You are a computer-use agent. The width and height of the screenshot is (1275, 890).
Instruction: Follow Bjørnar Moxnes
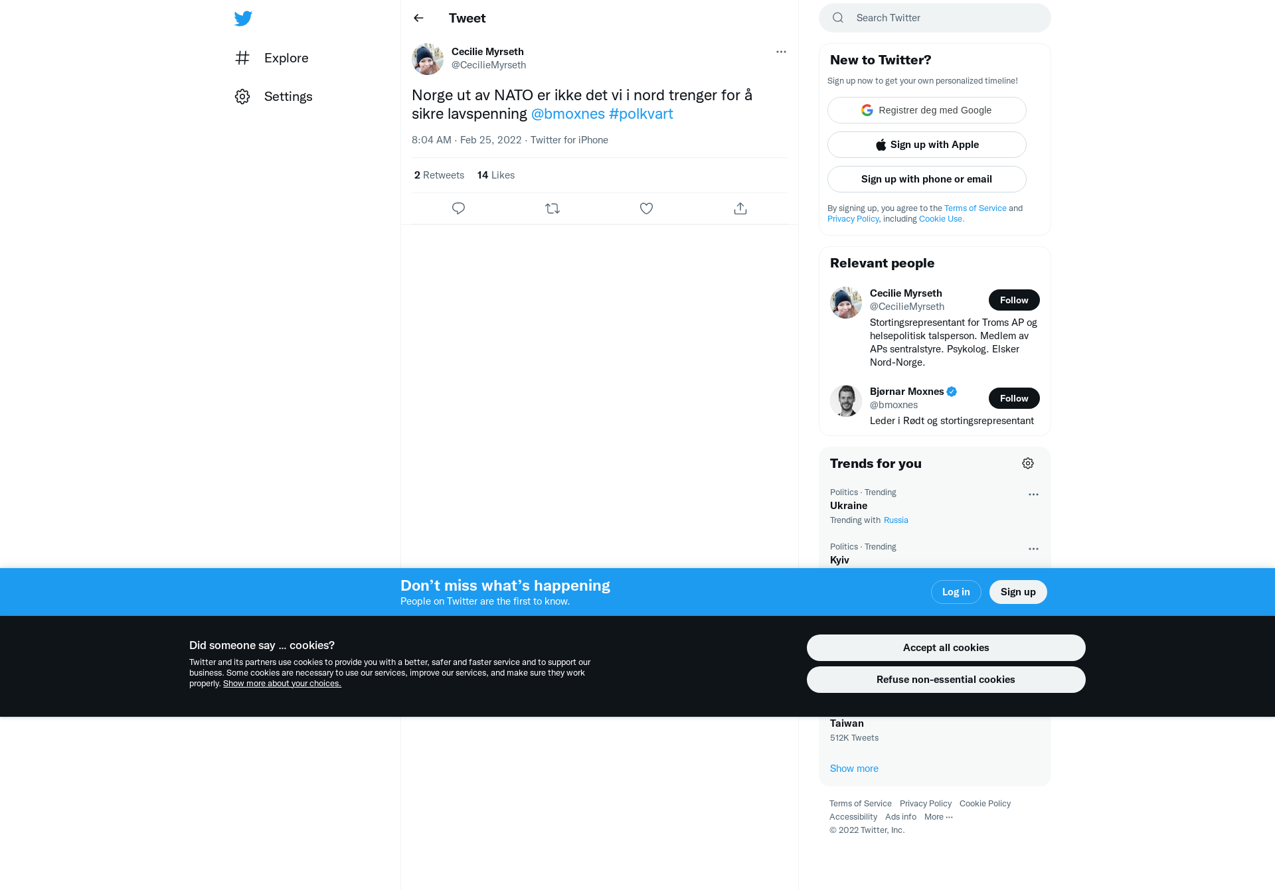coord(1014,398)
